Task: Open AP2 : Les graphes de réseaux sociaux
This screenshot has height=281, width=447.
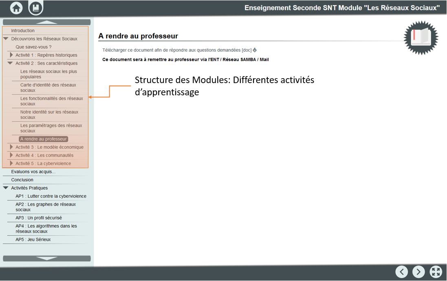Action: click(46, 207)
